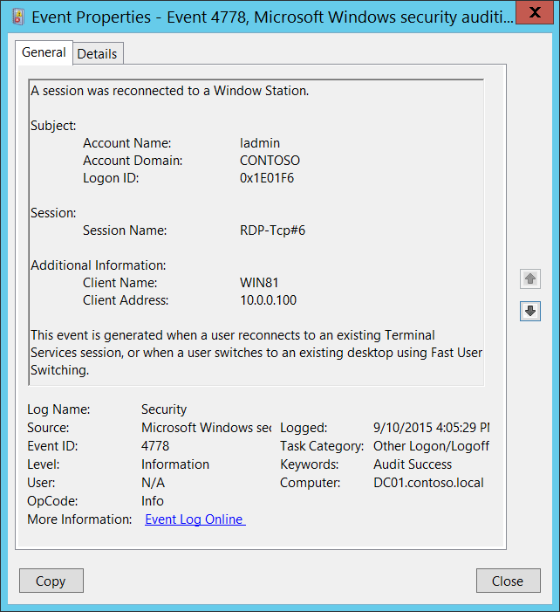Click the Keywords value Audit Success
The image size is (560, 612).
[x=413, y=464]
